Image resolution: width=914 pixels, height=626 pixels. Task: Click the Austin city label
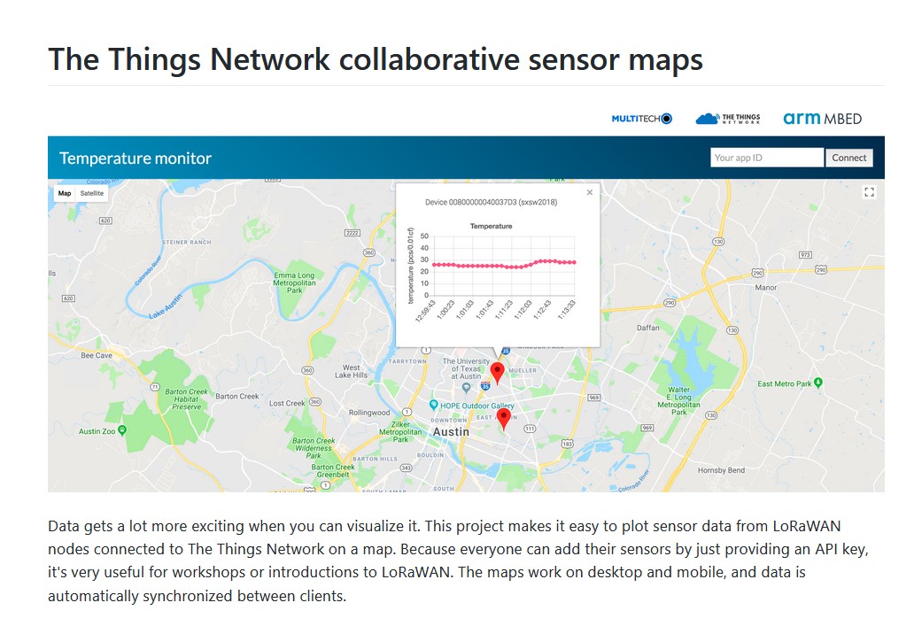[x=450, y=431]
